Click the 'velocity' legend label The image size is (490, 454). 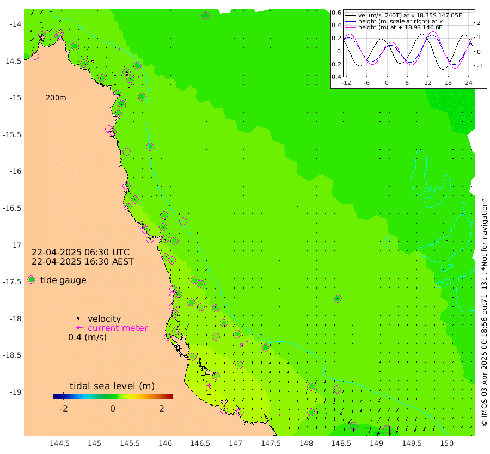pos(104,318)
